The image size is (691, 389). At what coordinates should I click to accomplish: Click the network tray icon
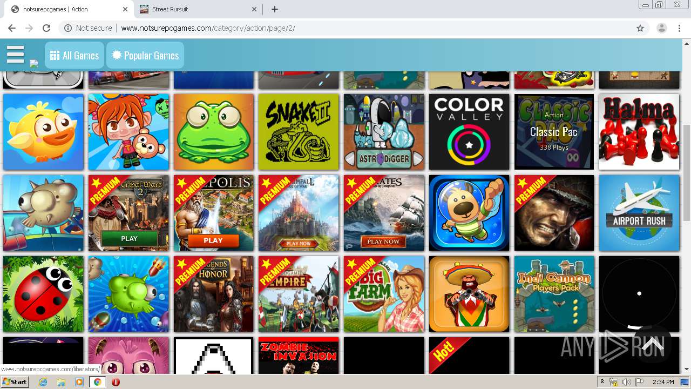tap(614, 382)
